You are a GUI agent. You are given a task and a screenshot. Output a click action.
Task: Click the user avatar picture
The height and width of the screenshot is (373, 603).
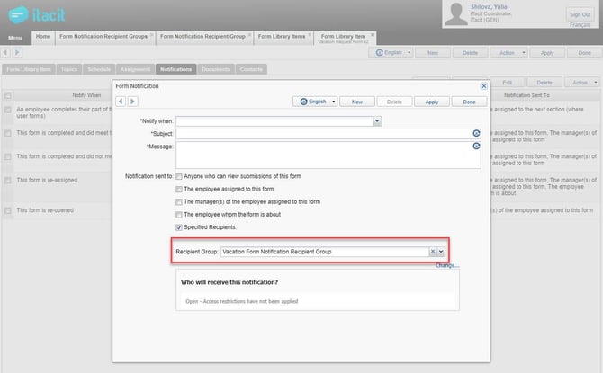point(456,14)
